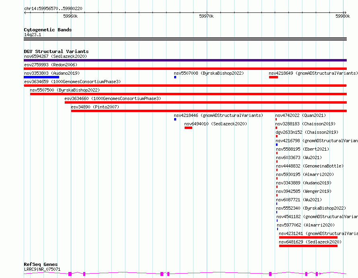This screenshot has height=278, width=358.
Task: Click the blue nsv3353803 (Audano2019) bar
Action: (41, 77)
